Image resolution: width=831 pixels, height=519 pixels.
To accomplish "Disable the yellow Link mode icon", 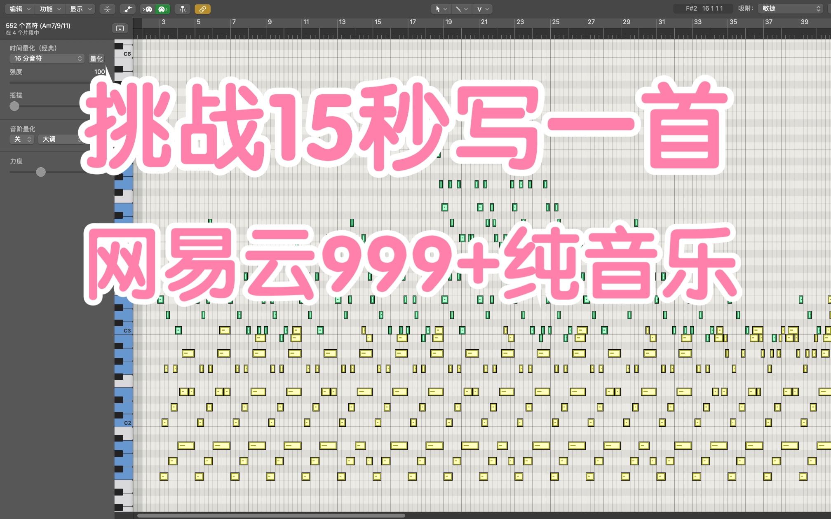I will point(203,9).
